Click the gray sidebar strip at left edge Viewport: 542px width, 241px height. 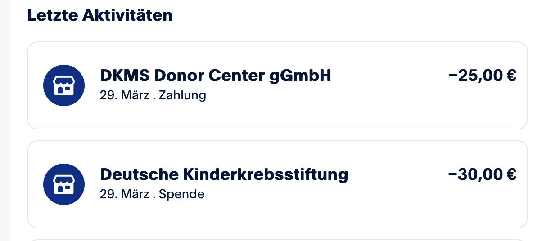(5, 120)
